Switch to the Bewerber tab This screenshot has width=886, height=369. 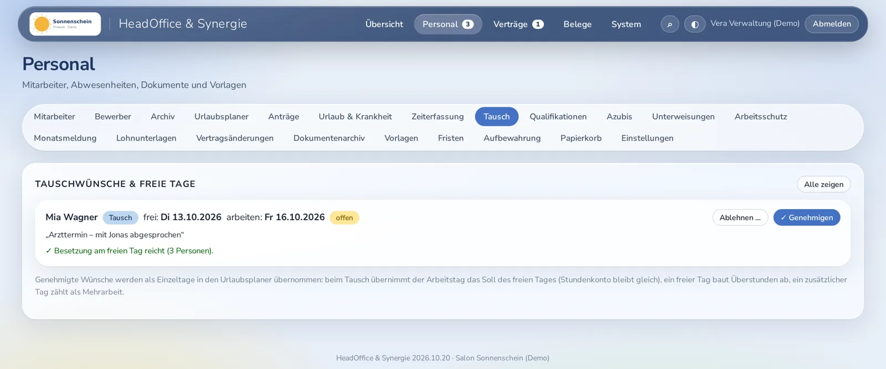(x=113, y=117)
